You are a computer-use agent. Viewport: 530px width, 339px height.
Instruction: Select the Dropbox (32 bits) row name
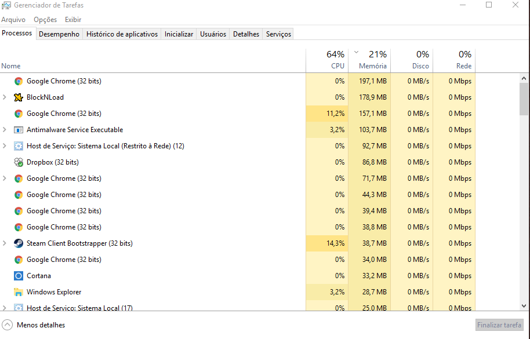point(53,162)
